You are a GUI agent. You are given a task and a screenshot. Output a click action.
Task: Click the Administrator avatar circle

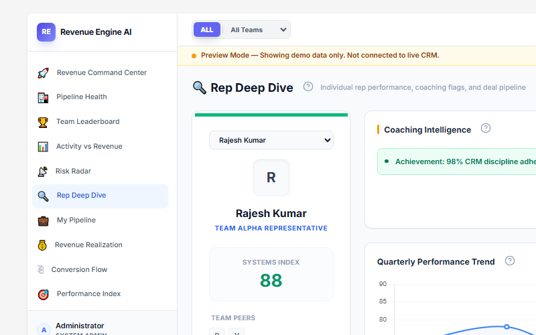click(44, 330)
